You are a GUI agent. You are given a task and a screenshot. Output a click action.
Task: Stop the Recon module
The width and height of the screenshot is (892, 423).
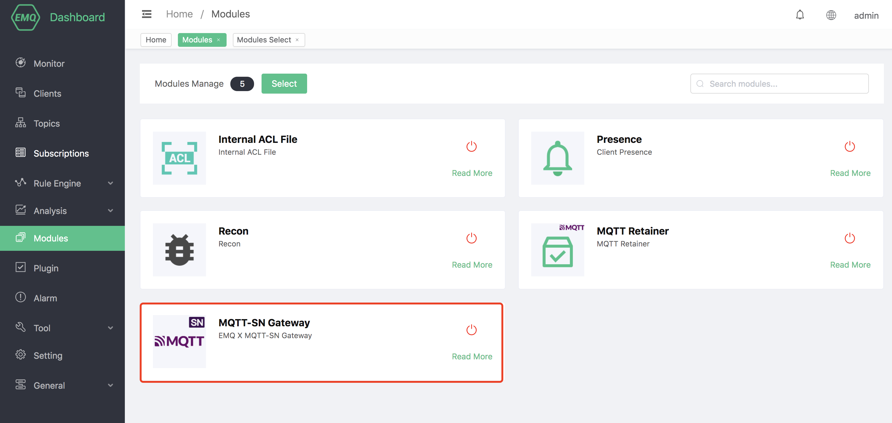(472, 238)
